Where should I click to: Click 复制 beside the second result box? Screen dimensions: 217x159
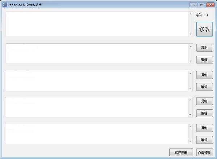204,75
